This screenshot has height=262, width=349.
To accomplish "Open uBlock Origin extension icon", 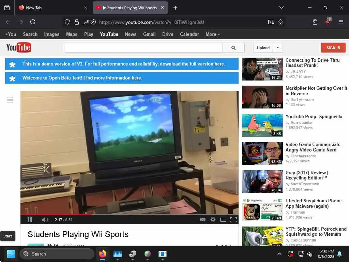I will [x=328, y=21].
